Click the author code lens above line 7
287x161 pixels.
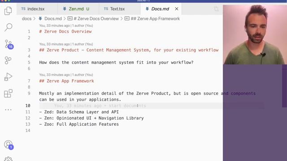(x=66, y=75)
